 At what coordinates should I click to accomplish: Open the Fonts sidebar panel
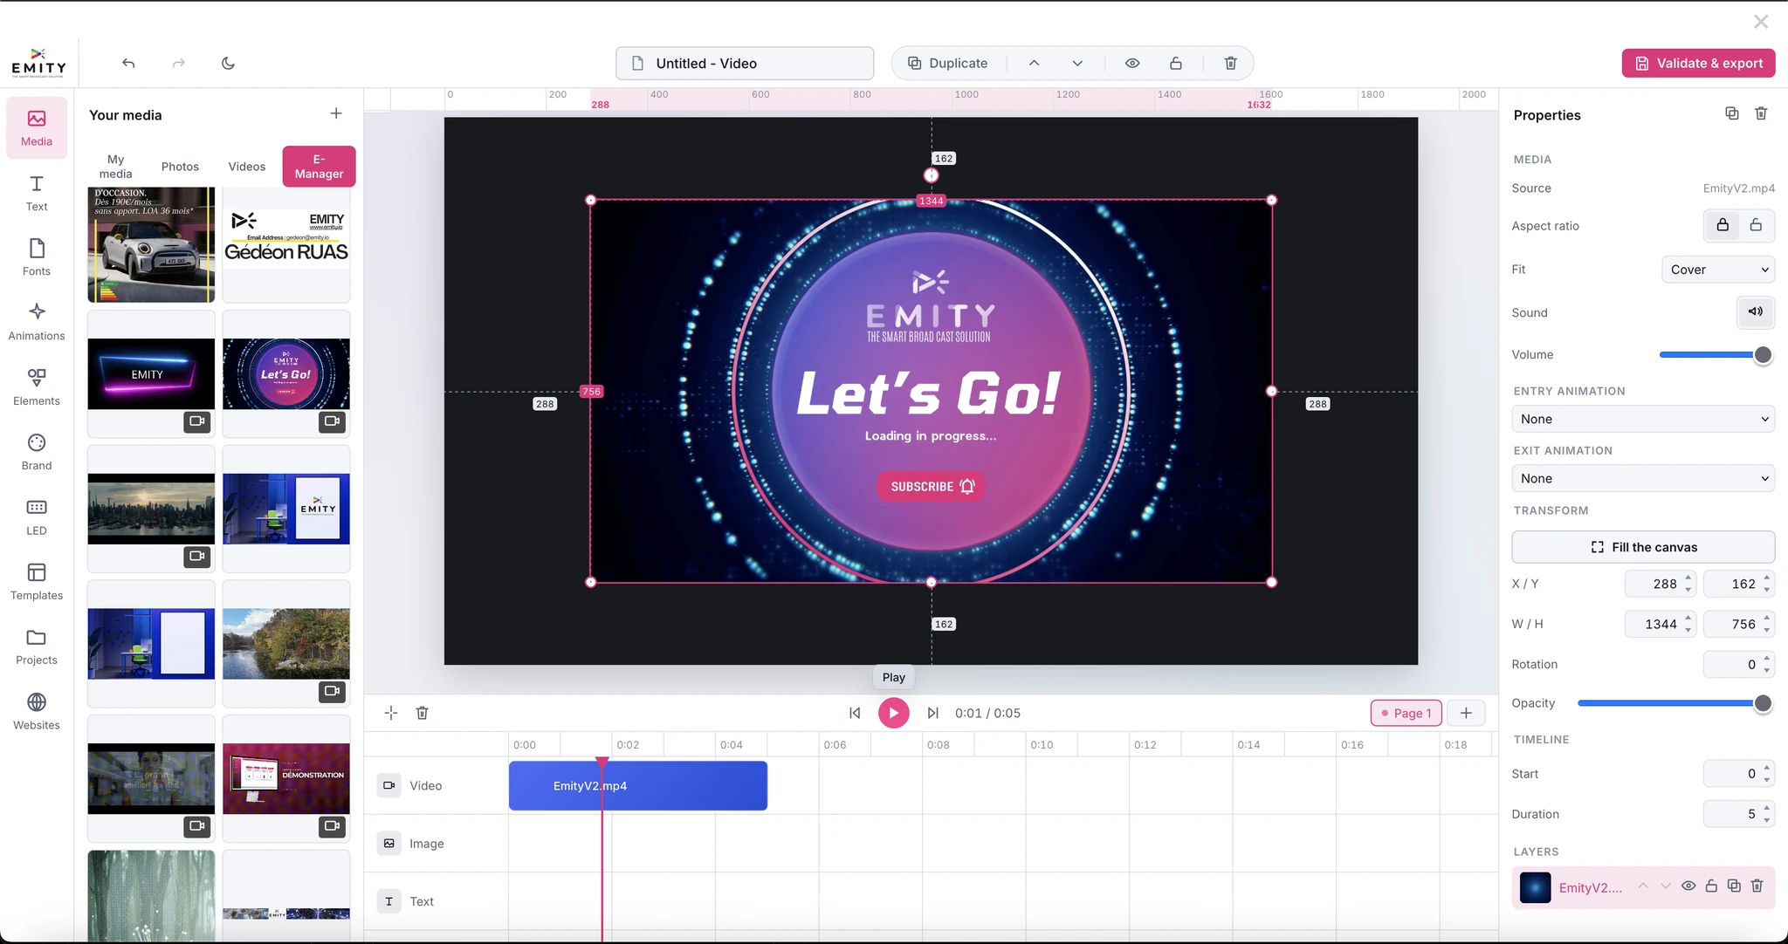(x=37, y=257)
